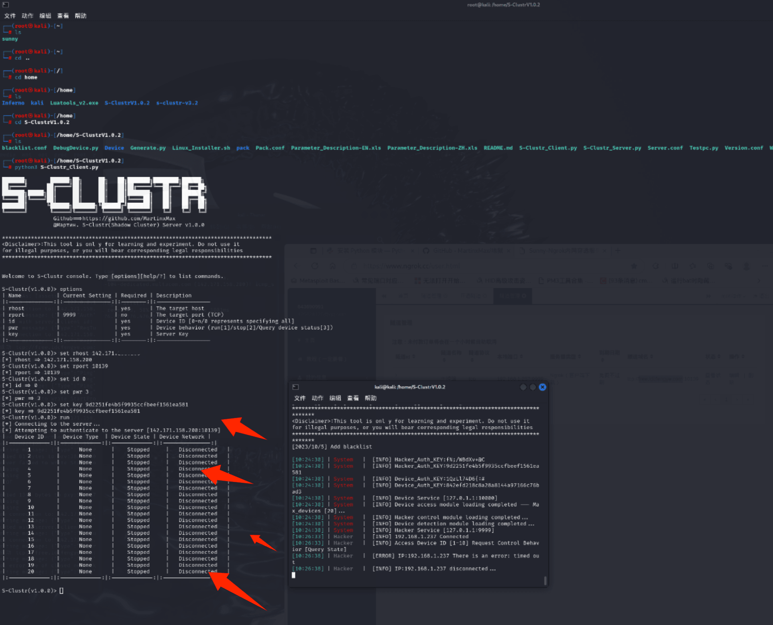773x625 pixels.
Task: Click terminal window icon in root terminal title bar
Action: pos(6,5)
